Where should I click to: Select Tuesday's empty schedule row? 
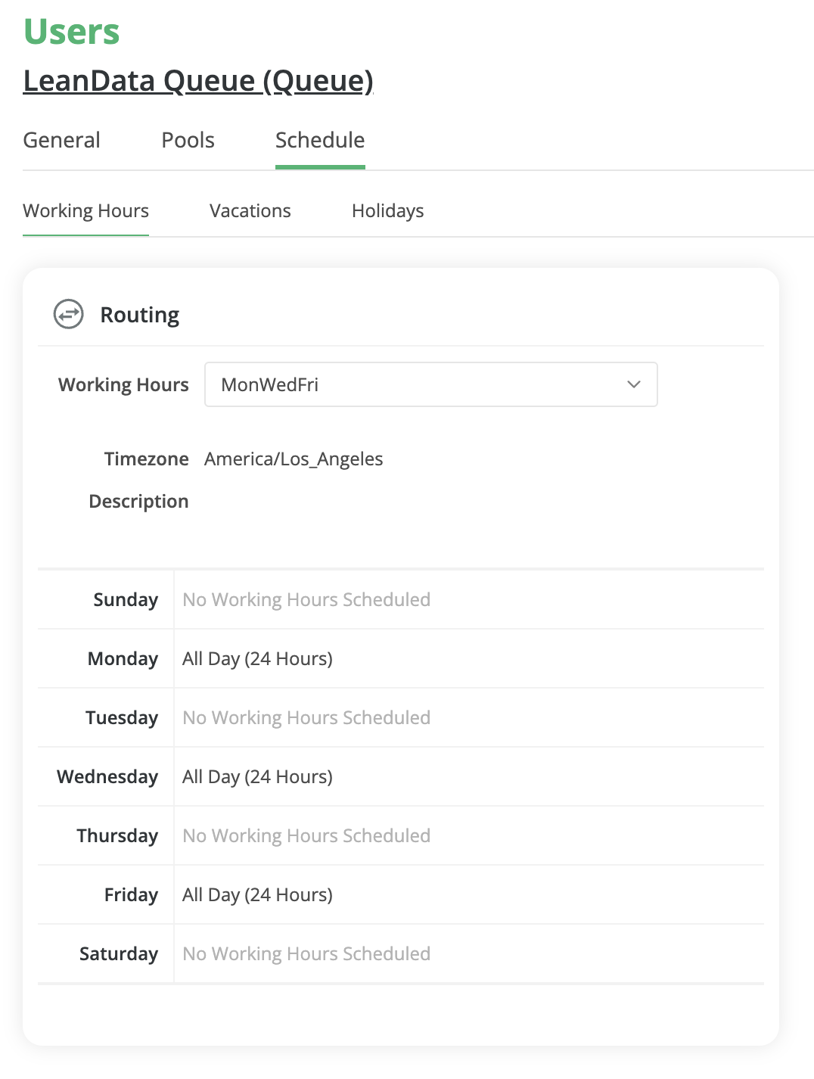click(x=306, y=717)
